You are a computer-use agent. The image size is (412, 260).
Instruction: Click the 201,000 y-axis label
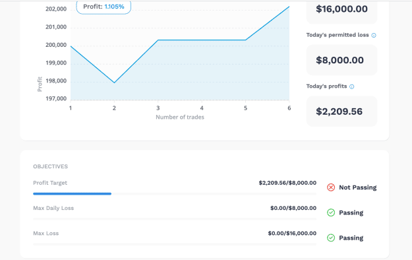(56, 27)
